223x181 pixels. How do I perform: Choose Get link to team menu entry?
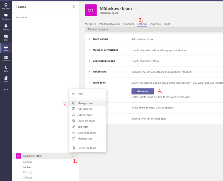point(88,133)
